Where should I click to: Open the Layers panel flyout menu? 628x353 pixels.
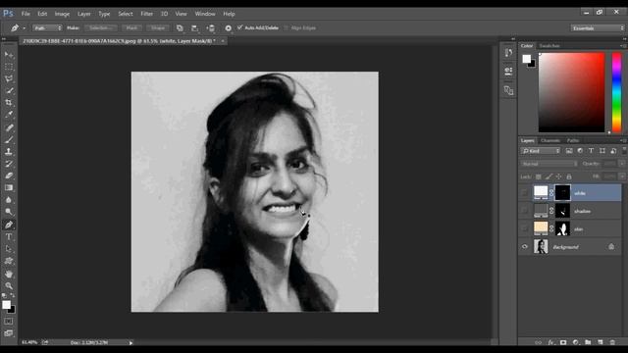click(623, 140)
